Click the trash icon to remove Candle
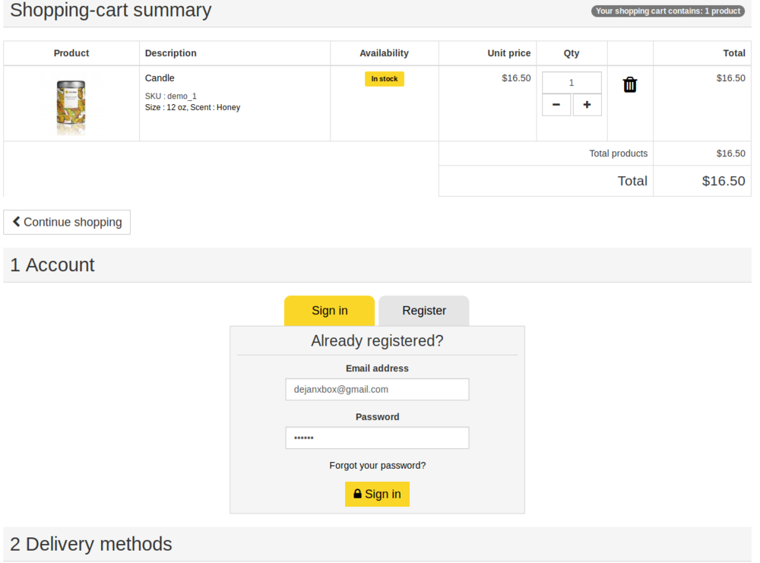 point(629,84)
